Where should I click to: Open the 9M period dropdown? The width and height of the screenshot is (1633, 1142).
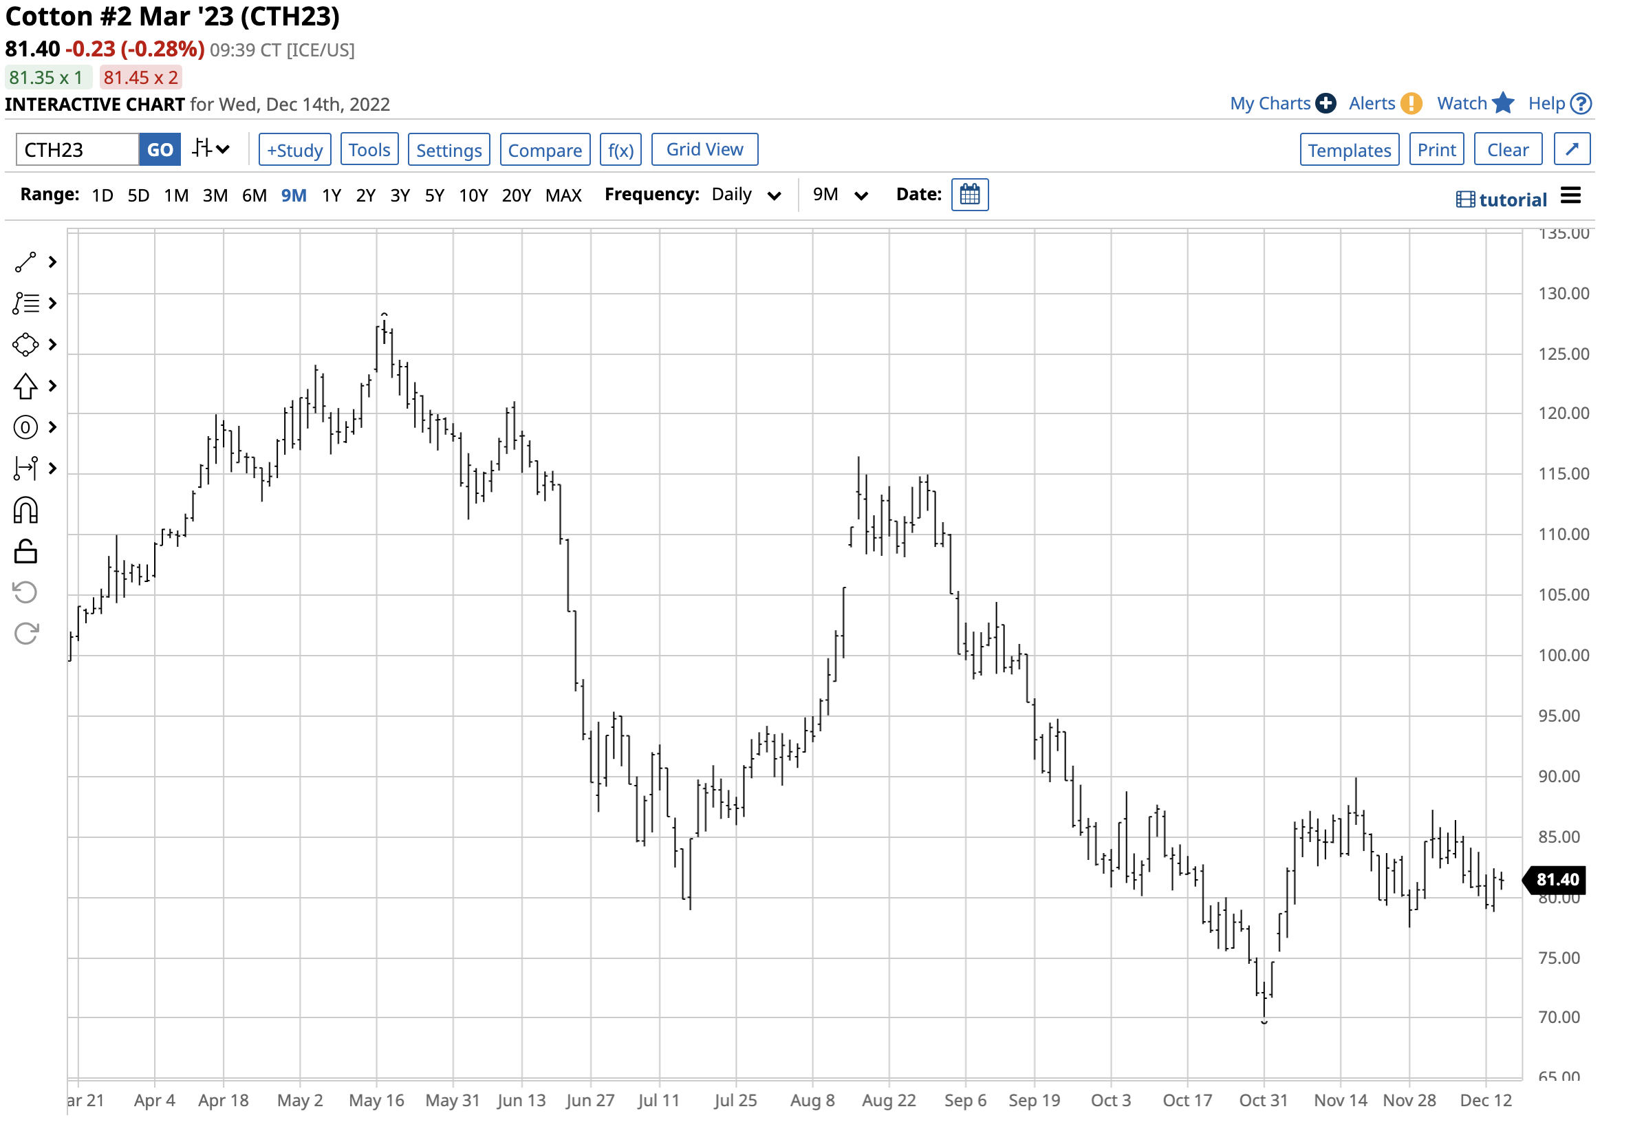[x=839, y=195]
